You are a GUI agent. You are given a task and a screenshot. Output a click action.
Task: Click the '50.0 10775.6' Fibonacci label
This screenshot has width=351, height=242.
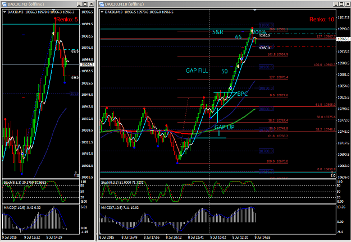pos(326,117)
